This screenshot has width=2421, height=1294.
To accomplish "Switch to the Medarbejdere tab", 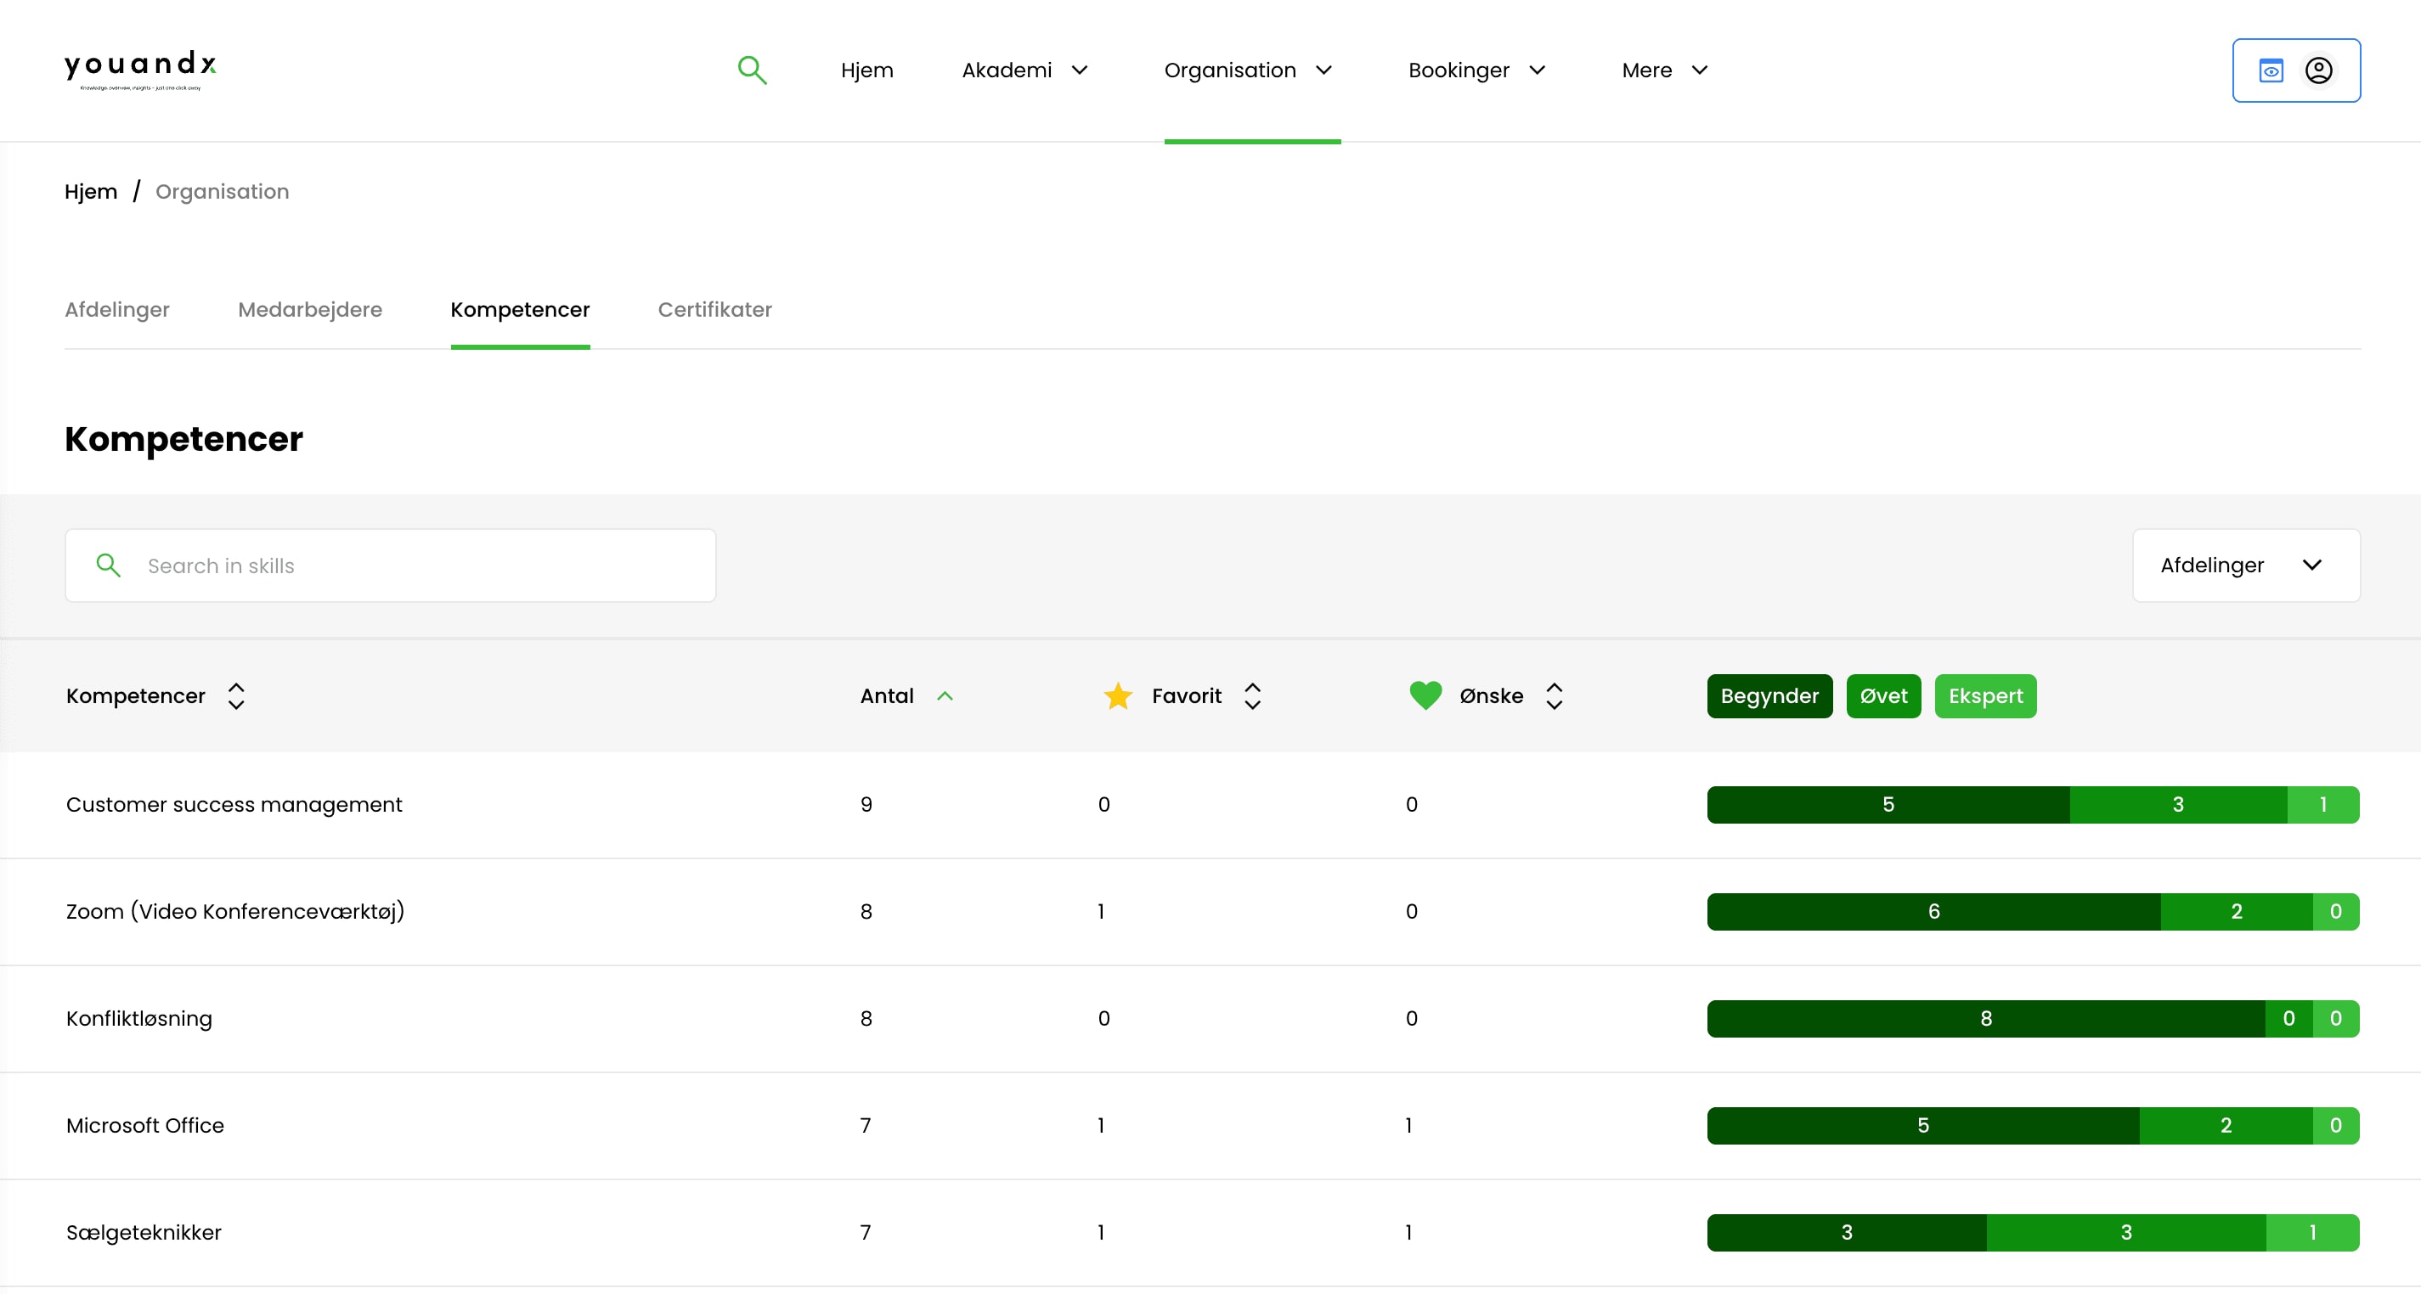I will pyautogui.click(x=310, y=309).
